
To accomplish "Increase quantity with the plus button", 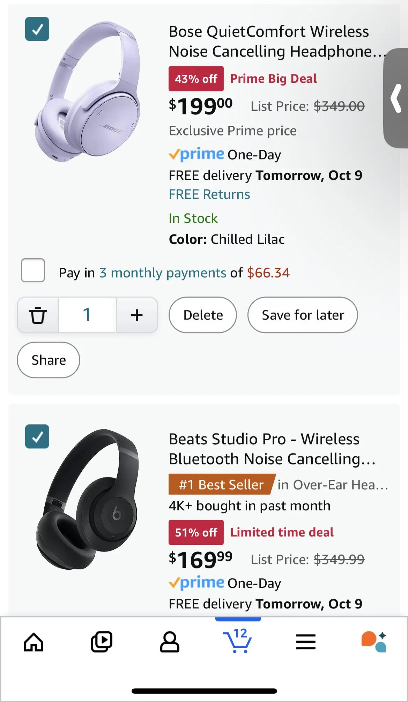I will 136,315.
